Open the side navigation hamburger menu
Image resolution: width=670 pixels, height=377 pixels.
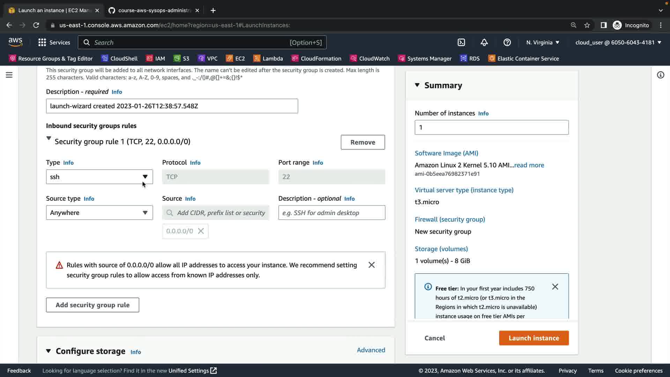point(9,75)
